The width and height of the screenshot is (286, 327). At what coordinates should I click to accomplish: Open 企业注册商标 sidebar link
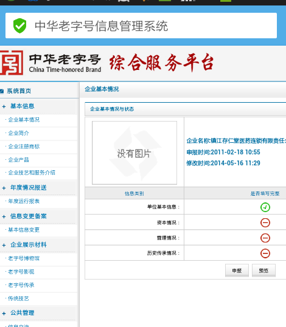pyautogui.click(x=24, y=146)
